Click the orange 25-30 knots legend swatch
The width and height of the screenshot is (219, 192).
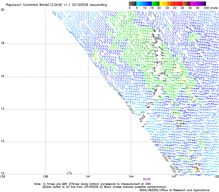(x=171, y=4)
